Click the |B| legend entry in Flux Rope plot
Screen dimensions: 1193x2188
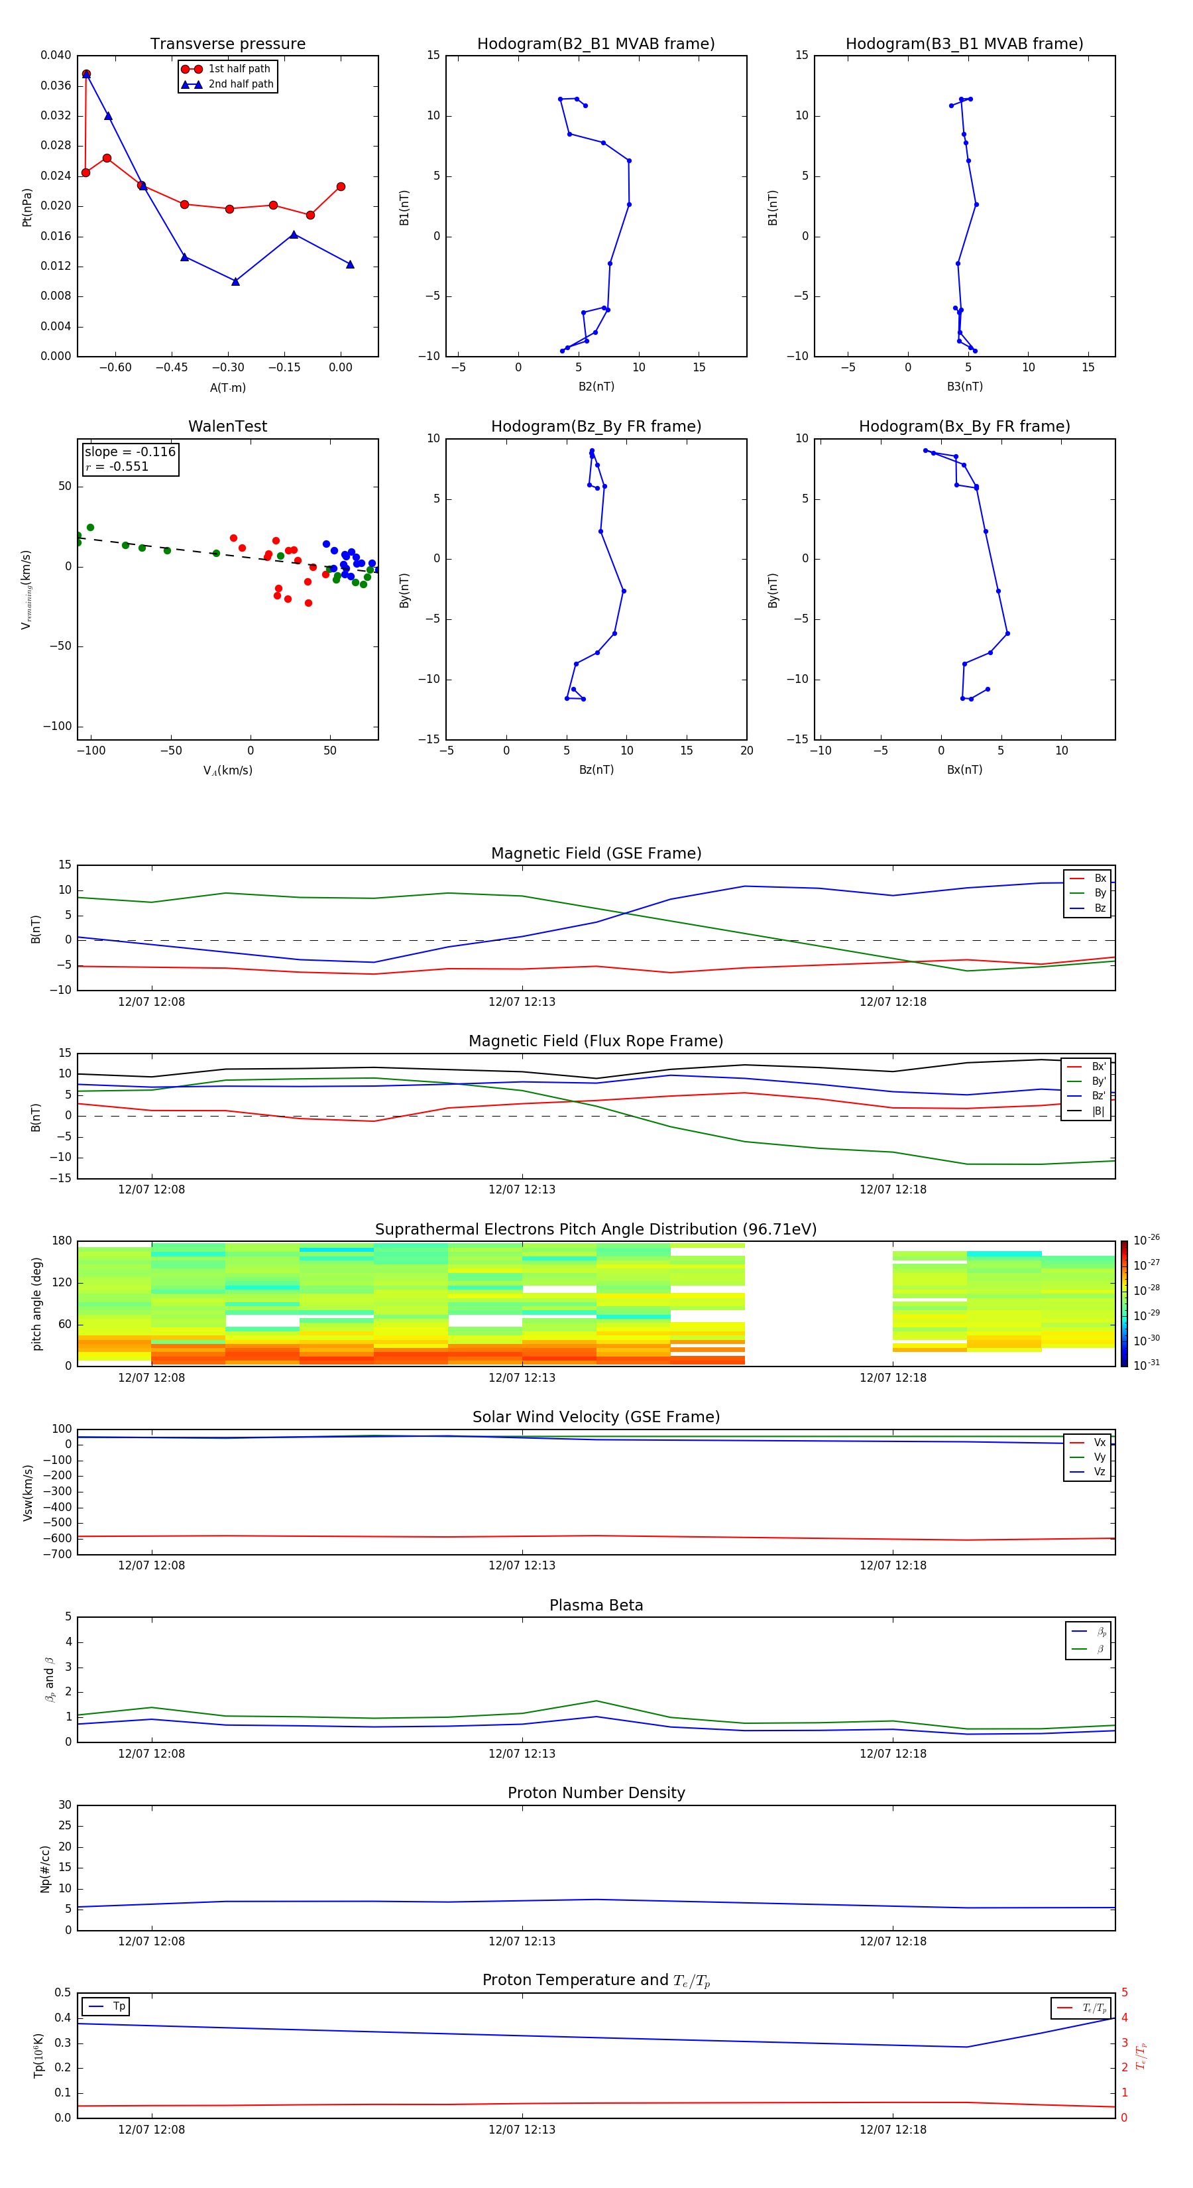click(1086, 1111)
